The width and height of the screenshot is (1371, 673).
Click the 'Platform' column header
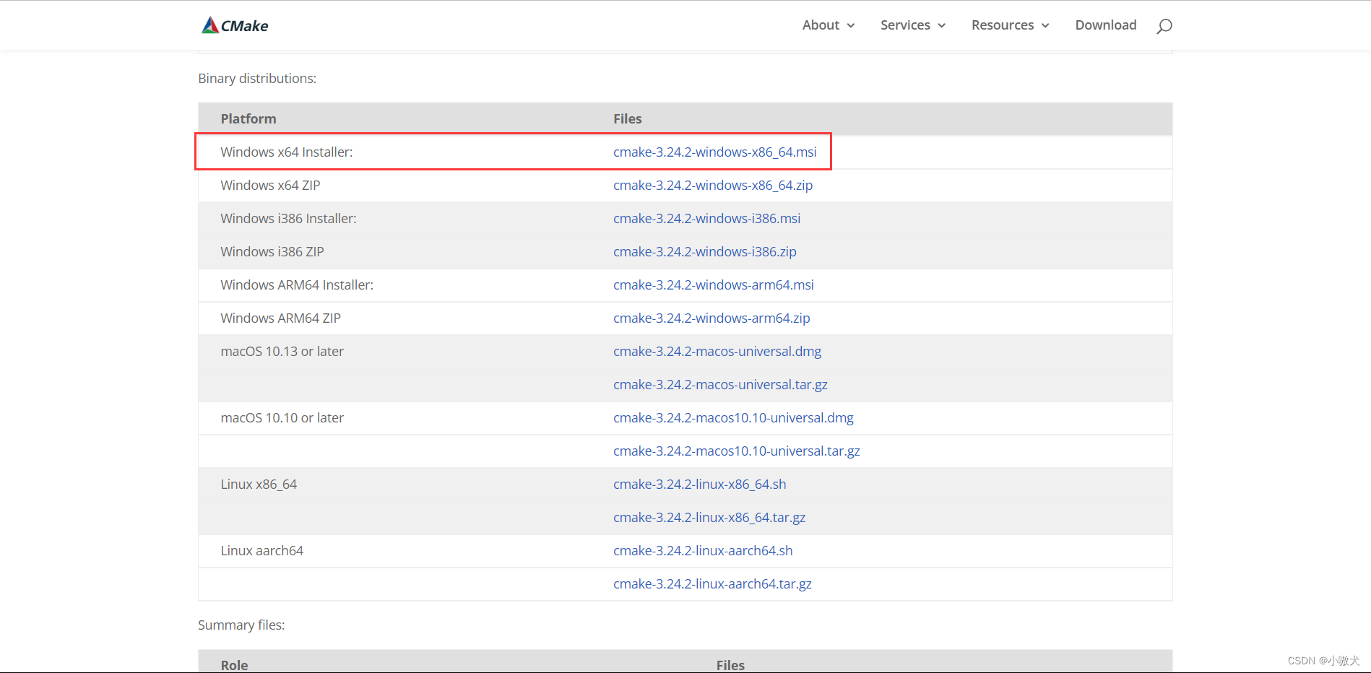pyautogui.click(x=248, y=119)
